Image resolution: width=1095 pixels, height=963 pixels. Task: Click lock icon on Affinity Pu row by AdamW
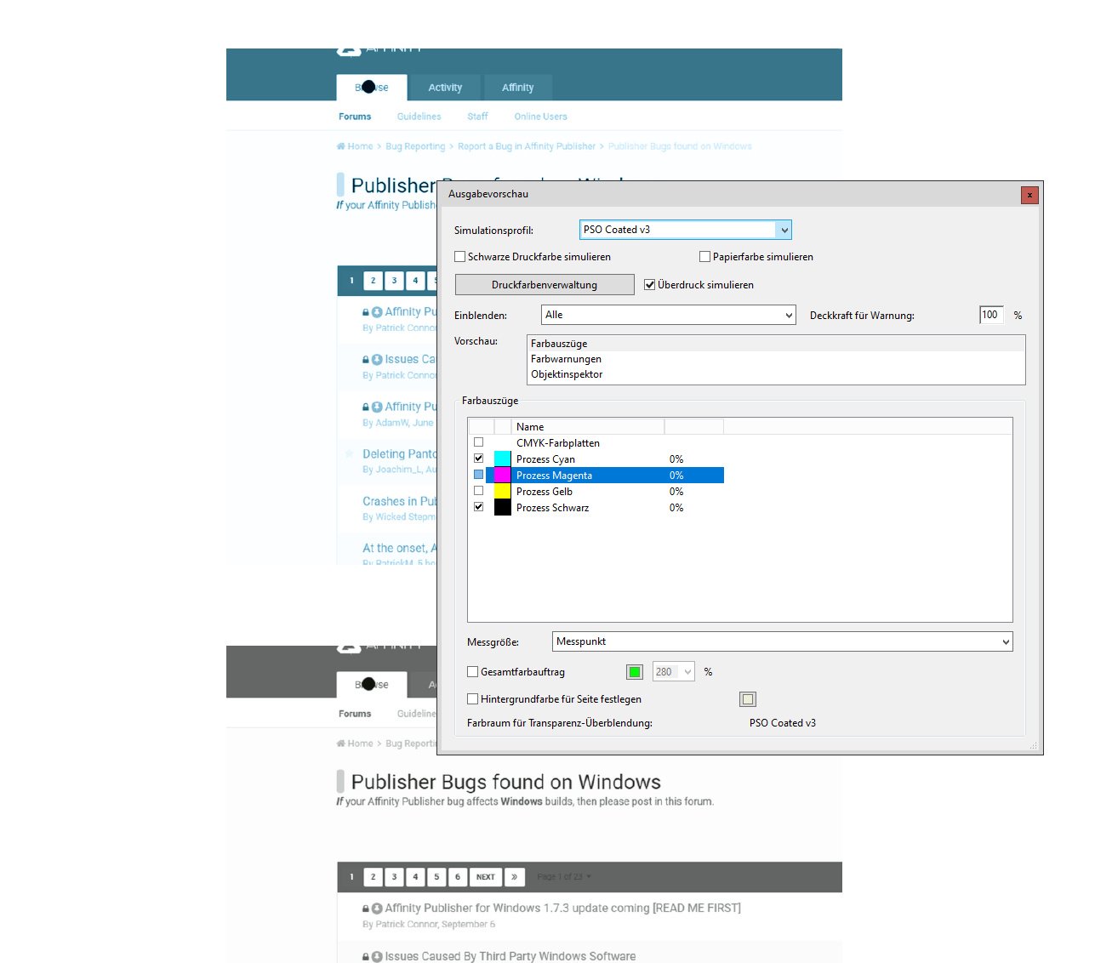pyautogui.click(x=366, y=407)
